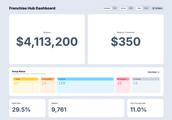This screenshot has width=172, height=120.
Task: Select the QSR segment option
Action: (x=131, y=8)
